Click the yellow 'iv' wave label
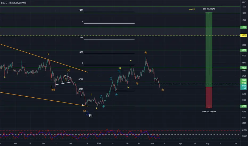 [x=128, y=87]
